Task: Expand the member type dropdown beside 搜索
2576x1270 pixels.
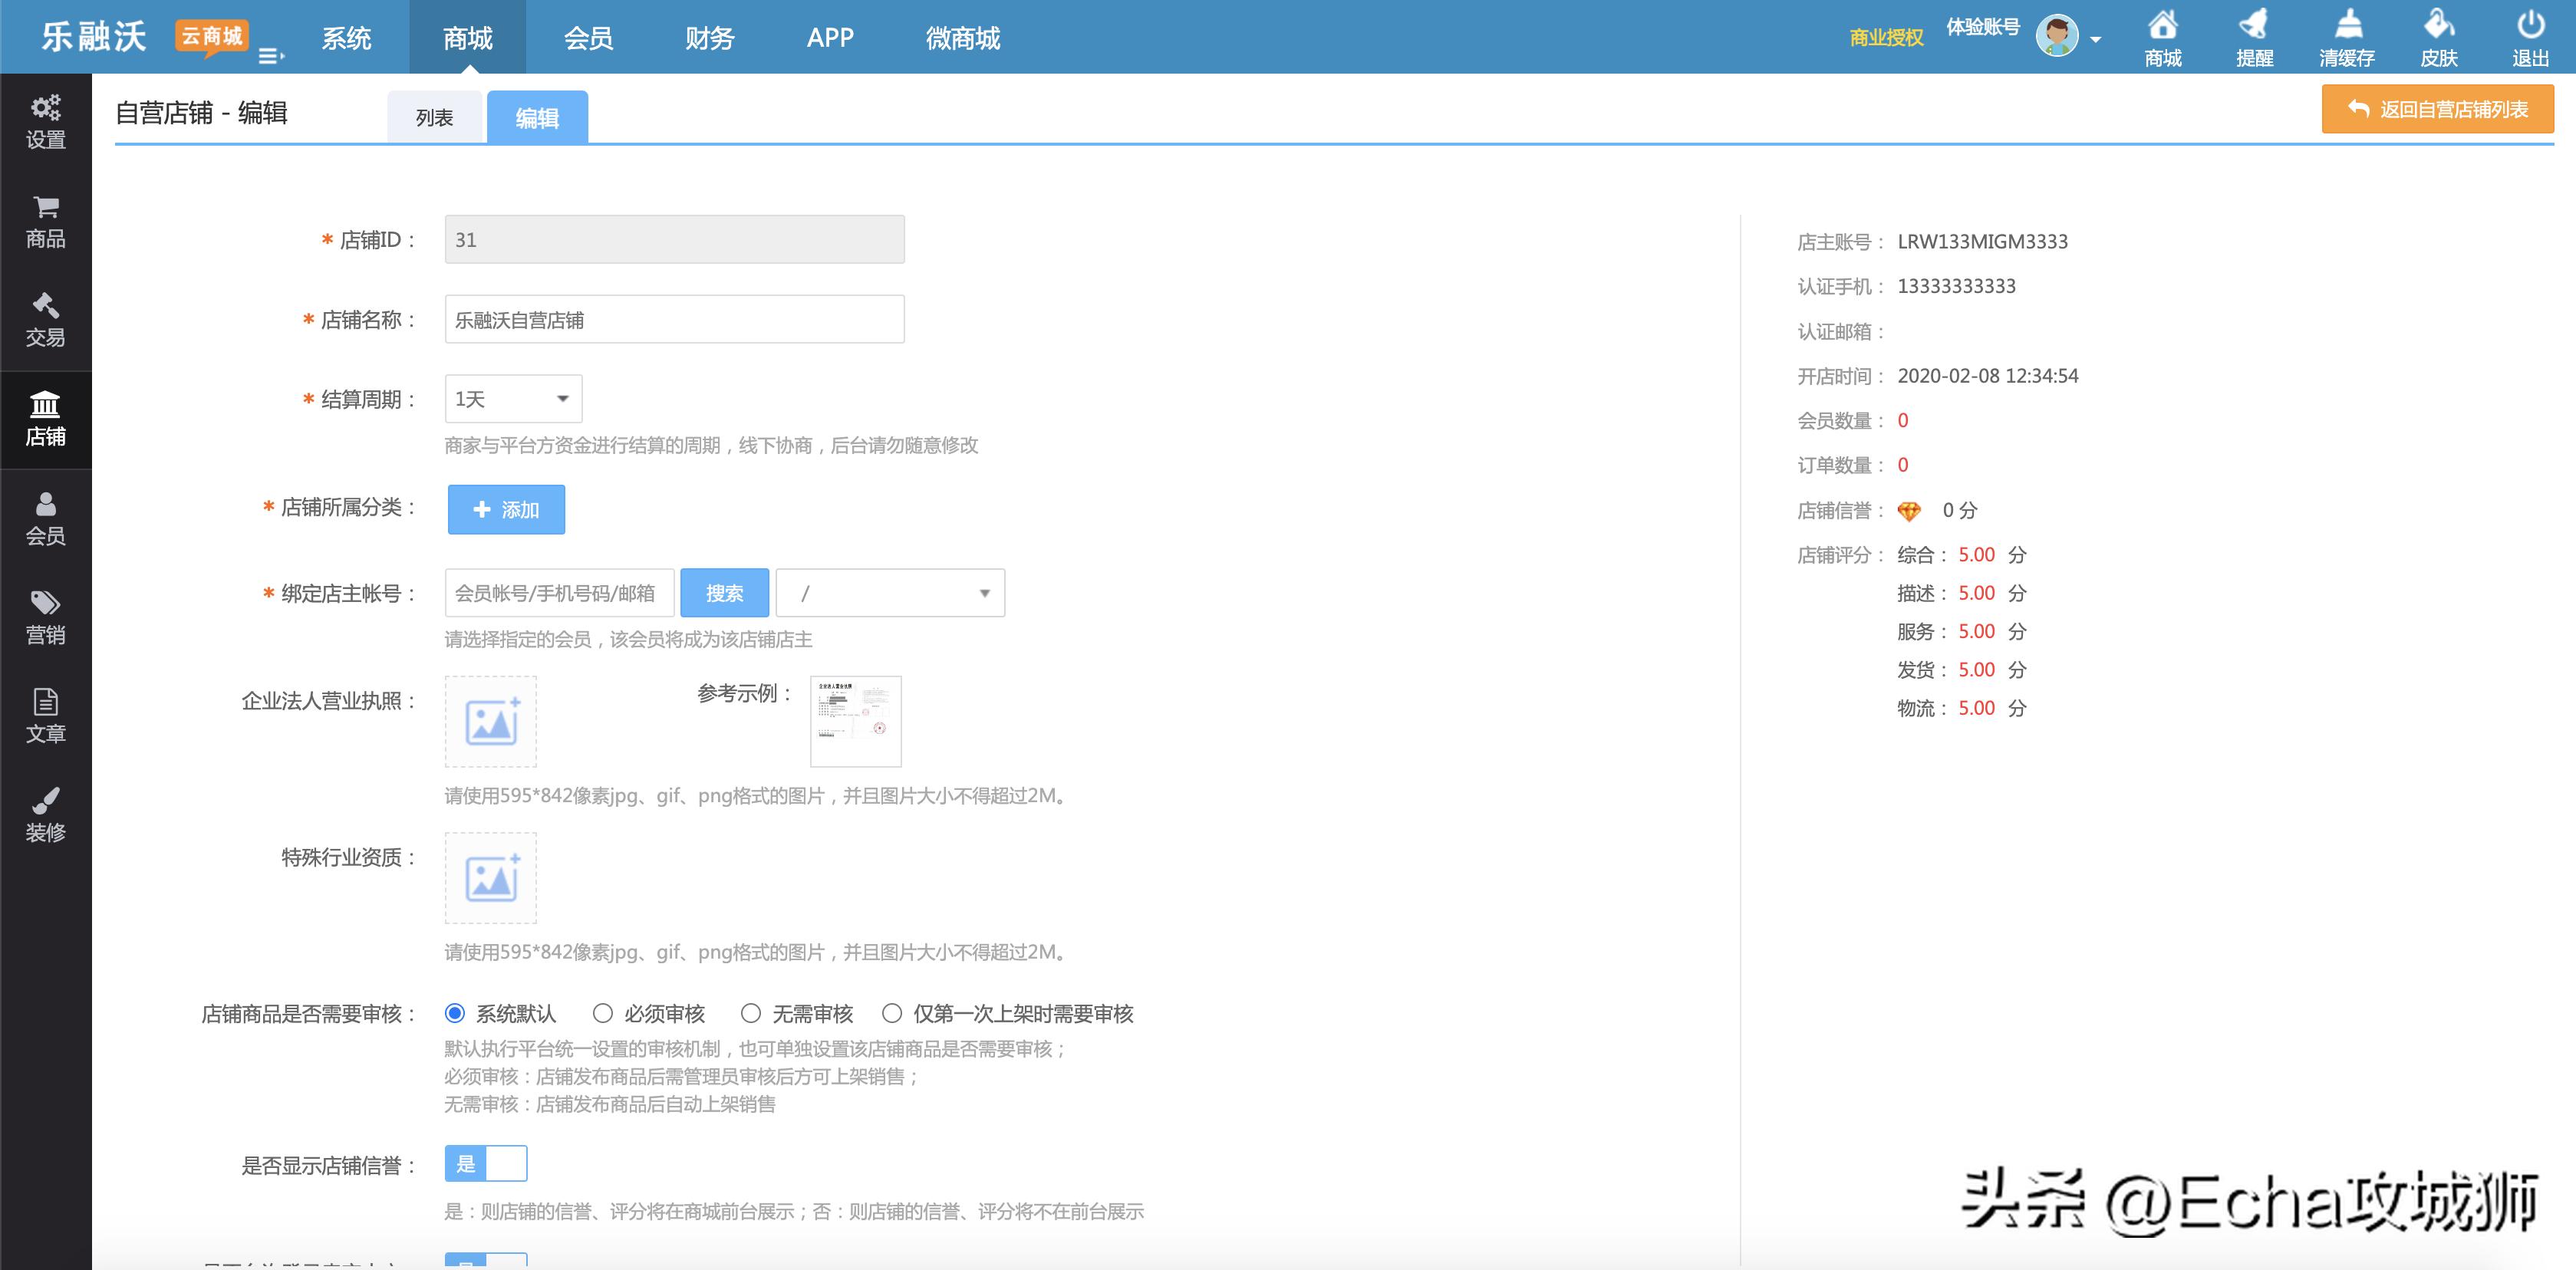Action: pos(889,592)
